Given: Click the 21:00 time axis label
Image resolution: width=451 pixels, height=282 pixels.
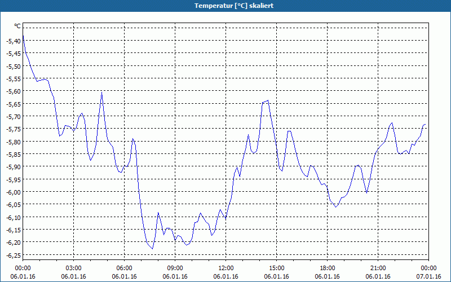Looking at the screenshot, I should (x=378, y=268).
